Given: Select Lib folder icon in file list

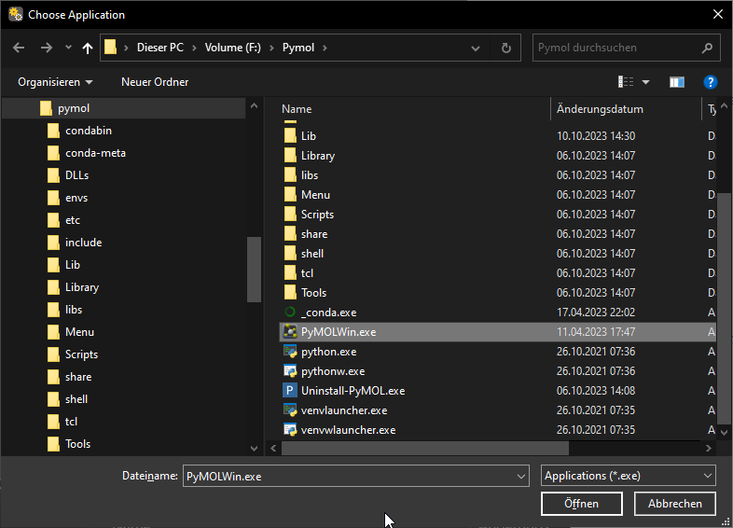Looking at the screenshot, I should click(x=290, y=136).
